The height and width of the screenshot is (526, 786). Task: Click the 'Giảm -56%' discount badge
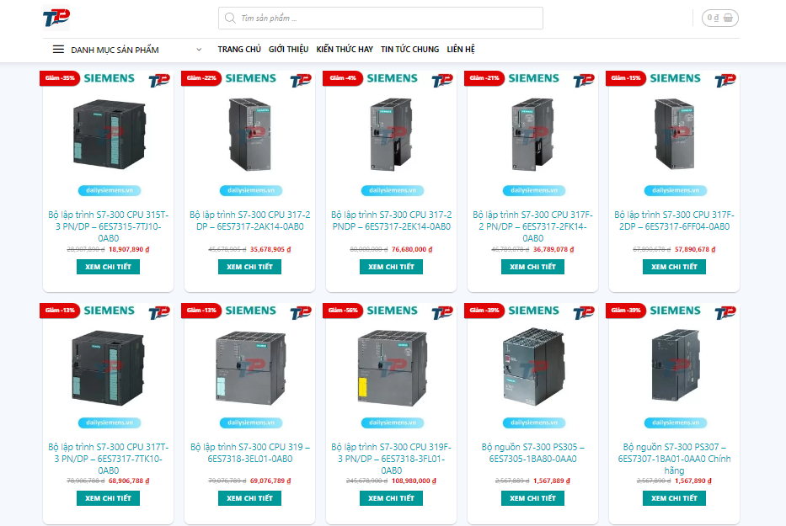pyautogui.click(x=343, y=311)
